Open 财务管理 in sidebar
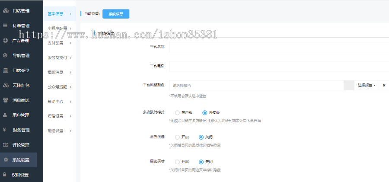The height and width of the screenshot is (182, 389). point(22,130)
